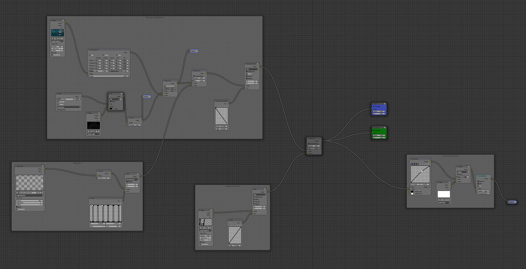526x269 pixels.
Task: Click the checkered thumbnail on Rail Lights node
Action: [30, 182]
